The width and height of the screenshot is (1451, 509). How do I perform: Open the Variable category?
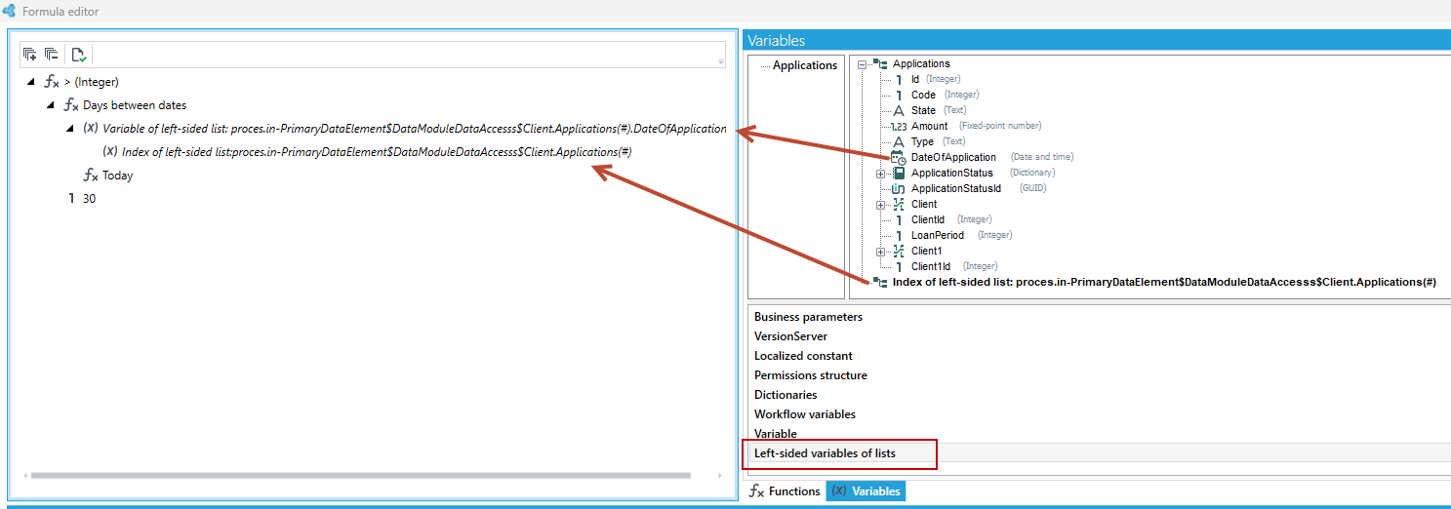[x=776, y=434]
